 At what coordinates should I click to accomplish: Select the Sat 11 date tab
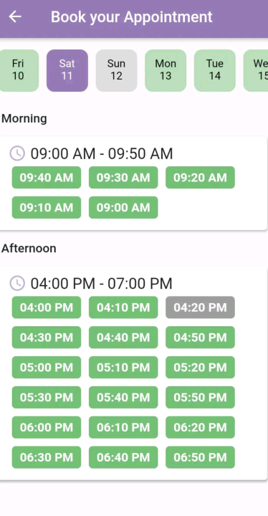coord(67,70)
